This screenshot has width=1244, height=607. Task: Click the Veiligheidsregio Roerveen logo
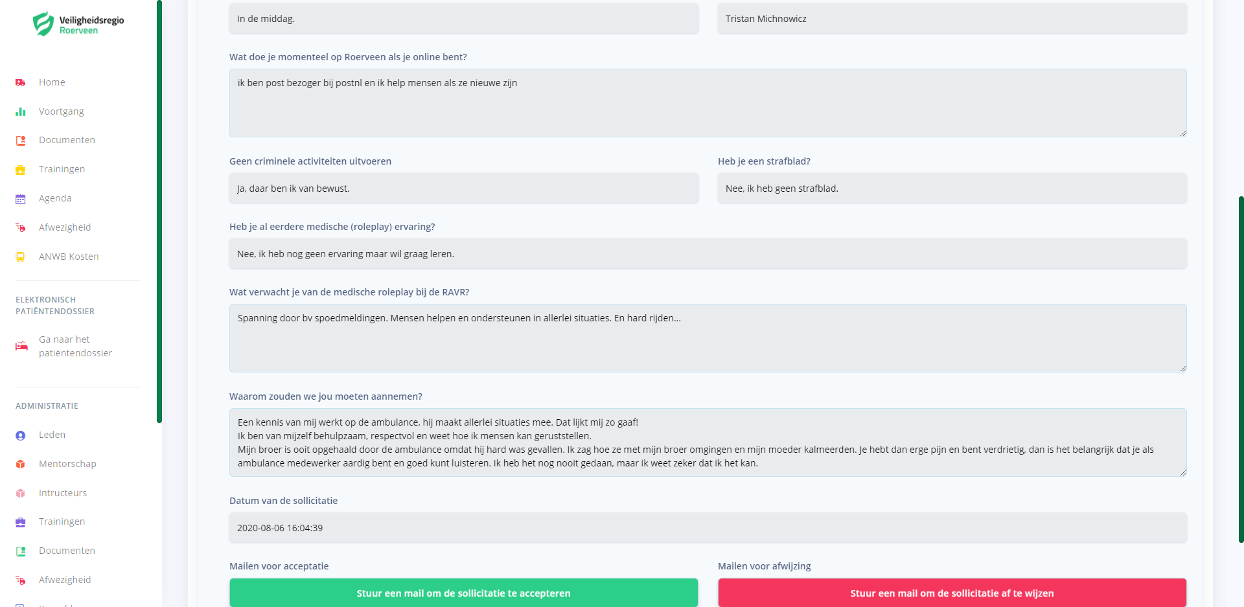[x=78, y=24]
